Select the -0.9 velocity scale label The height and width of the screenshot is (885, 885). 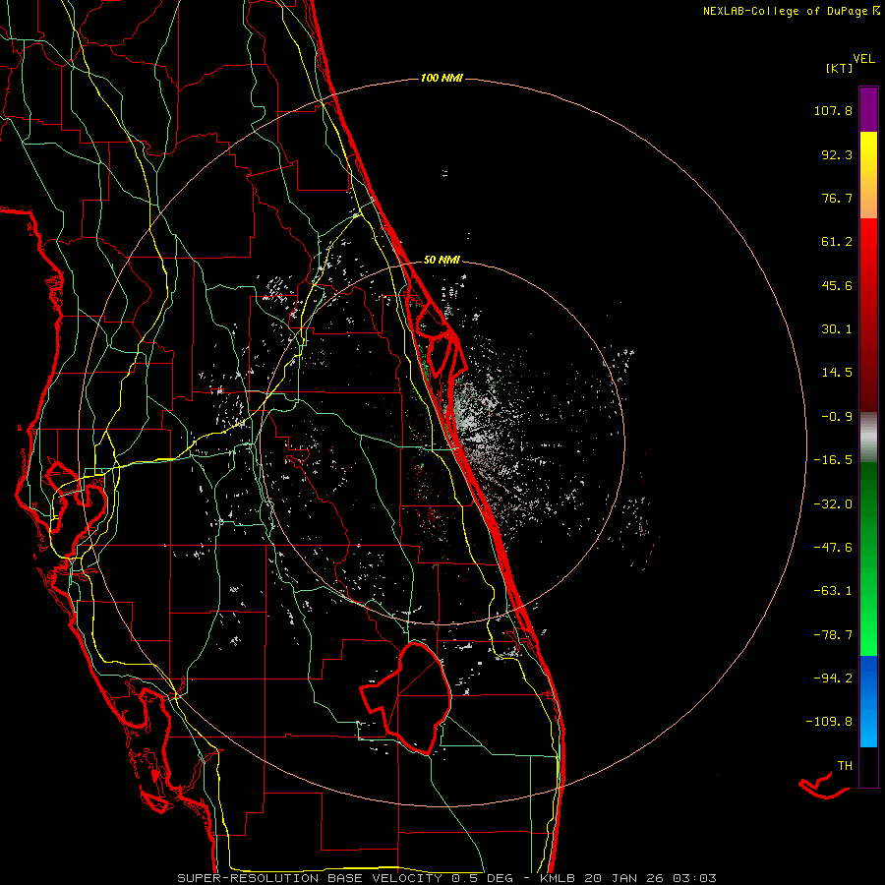pos(837,417)
